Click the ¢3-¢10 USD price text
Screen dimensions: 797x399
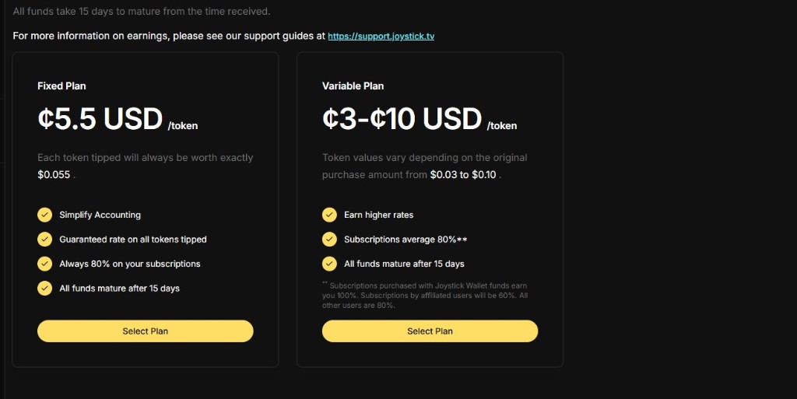pyautogui.click(x=402, y=119)
